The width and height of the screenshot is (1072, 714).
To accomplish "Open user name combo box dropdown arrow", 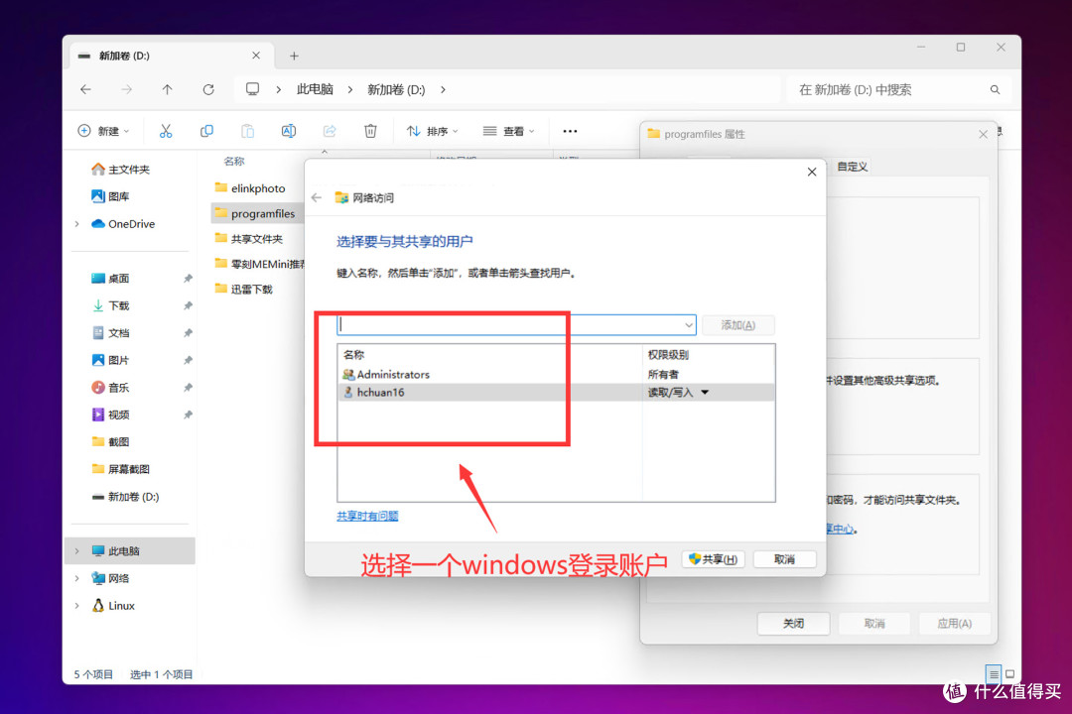I will click(689, 325).
